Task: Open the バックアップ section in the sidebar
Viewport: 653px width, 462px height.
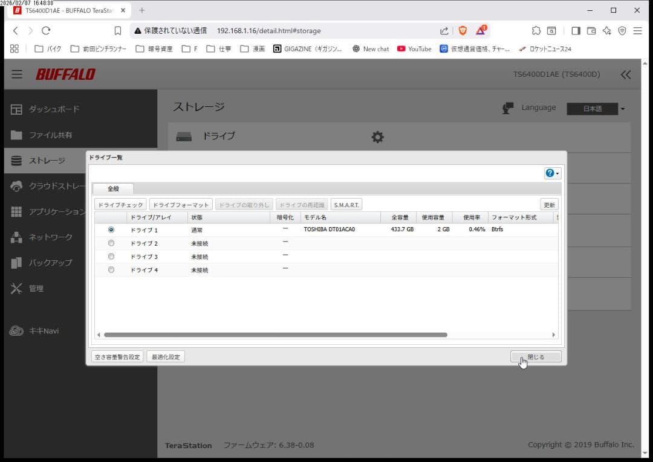Action: click(50, 262)
